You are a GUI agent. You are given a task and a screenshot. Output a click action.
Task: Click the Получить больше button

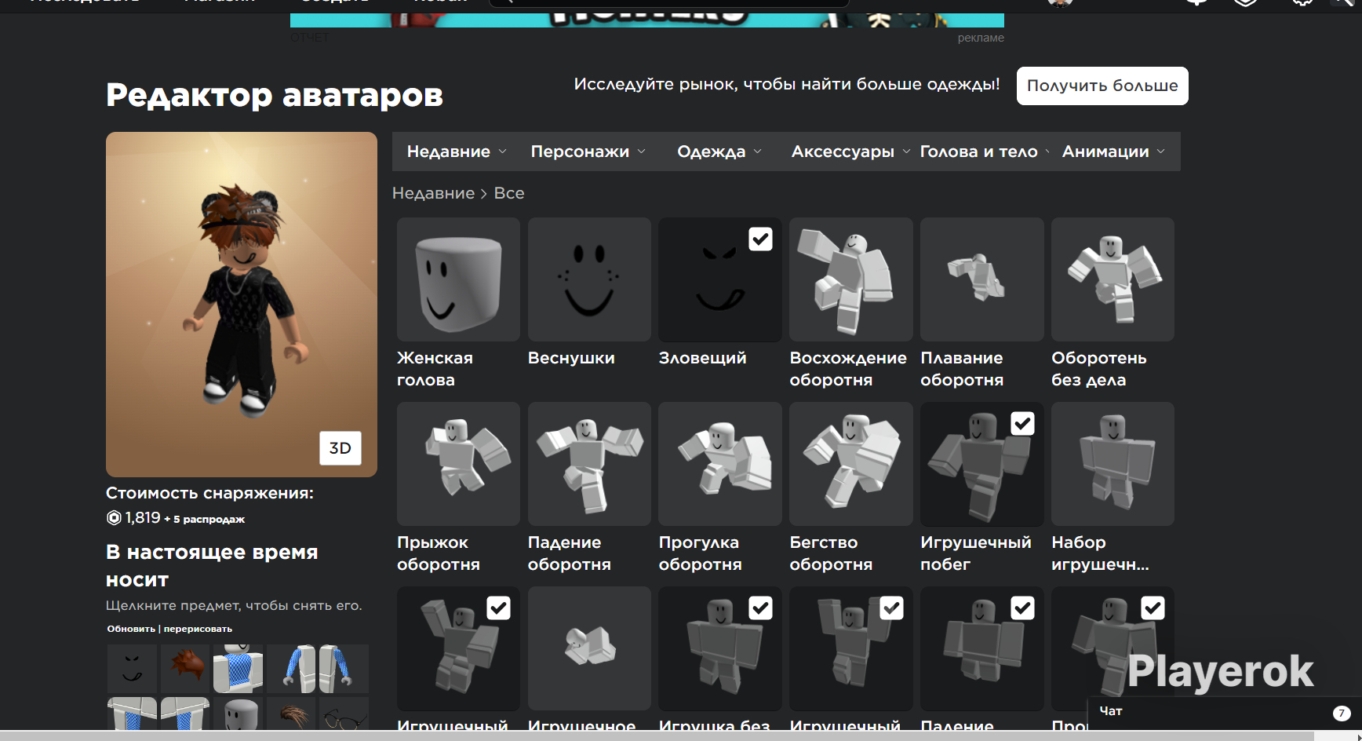point(1102,86)
